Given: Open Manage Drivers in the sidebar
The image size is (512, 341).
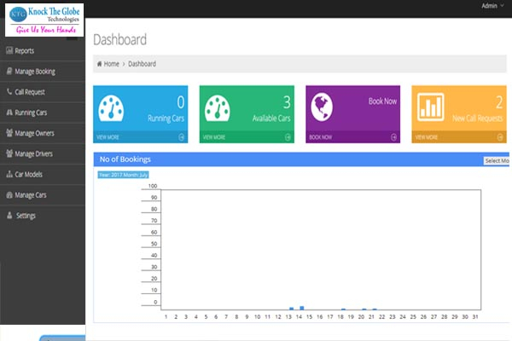Looking at the screenshot, I should coord(43,153).
